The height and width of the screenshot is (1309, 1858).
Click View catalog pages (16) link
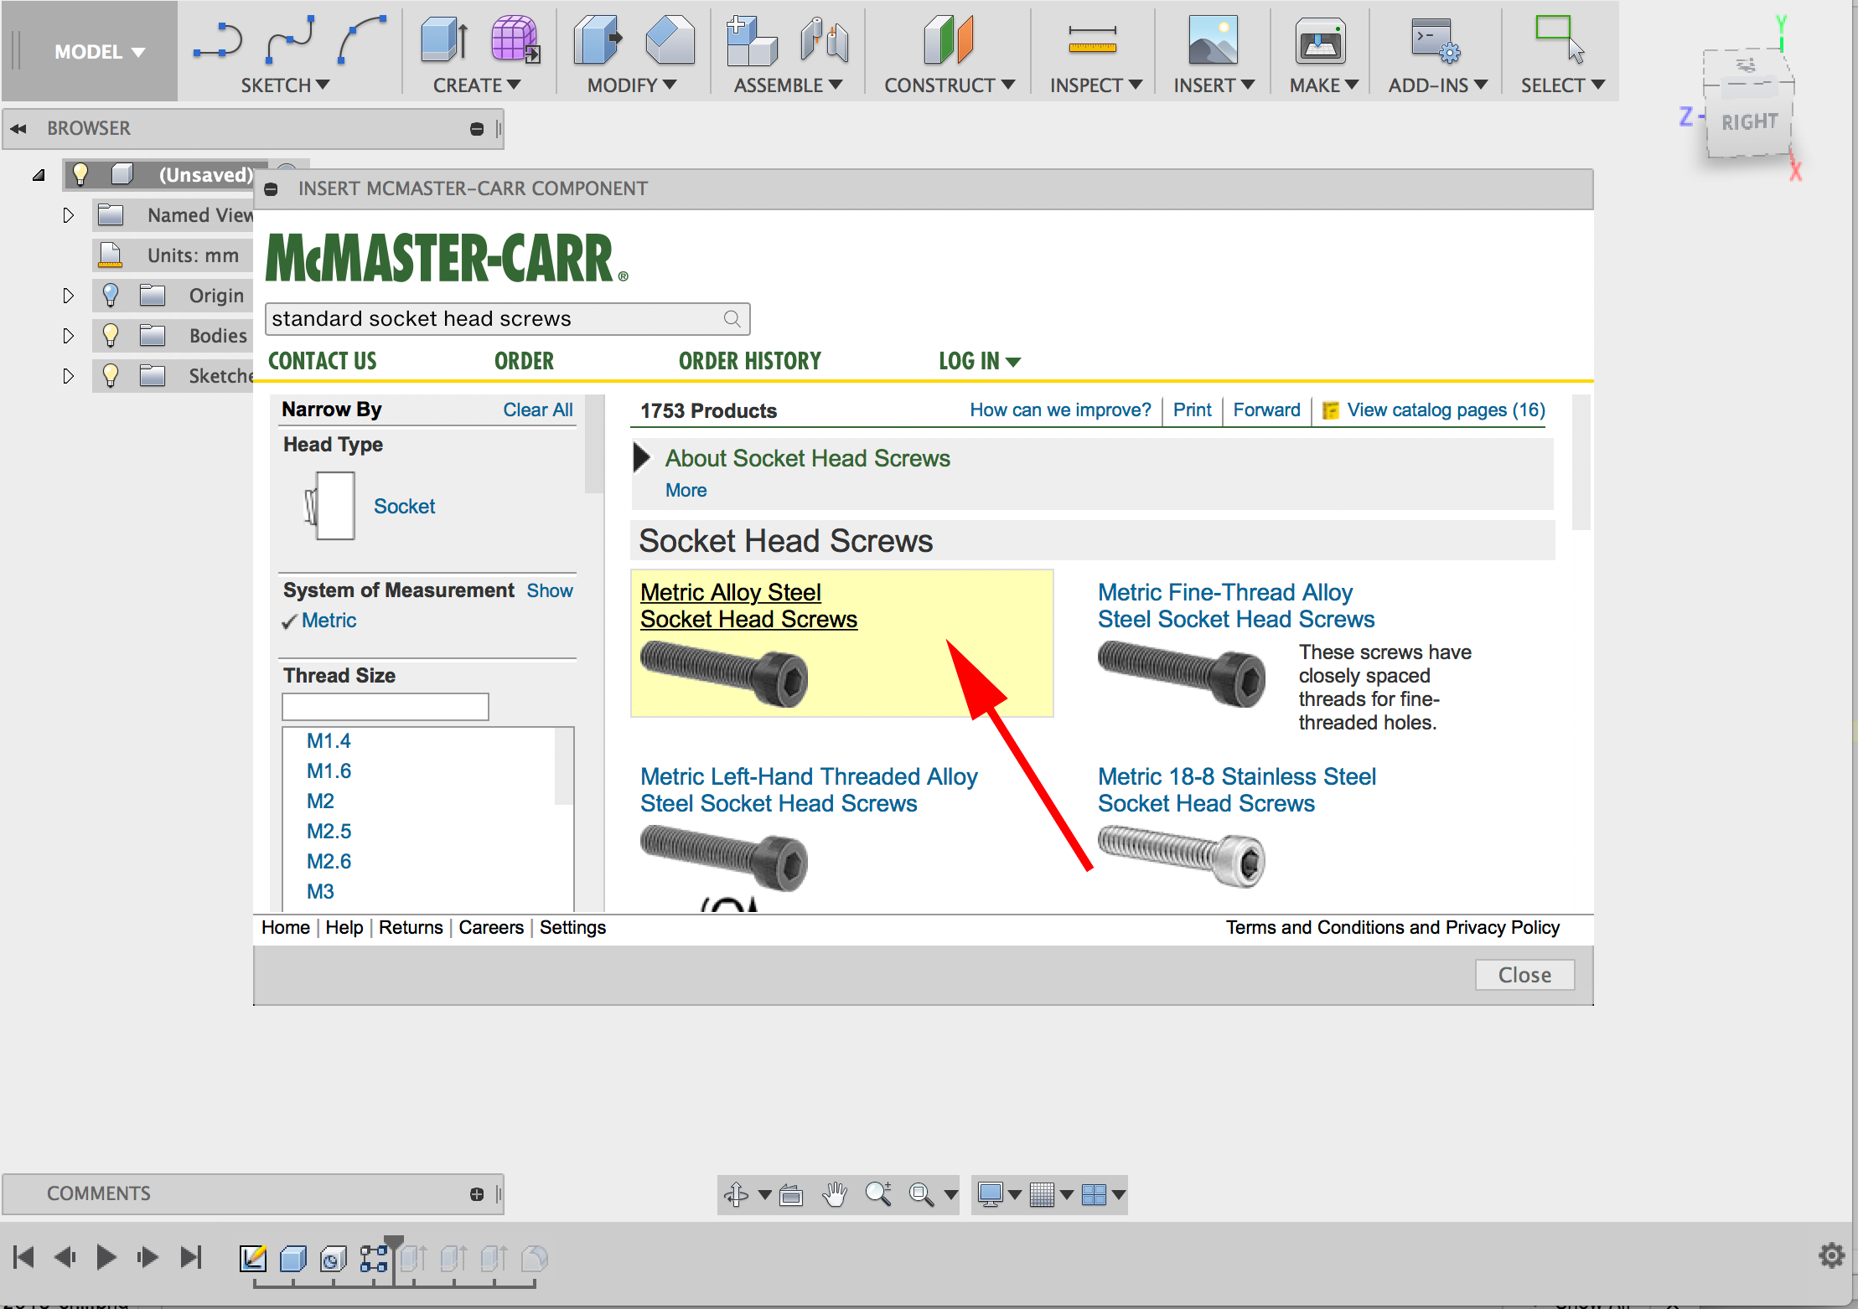[x=1446, y=410]
